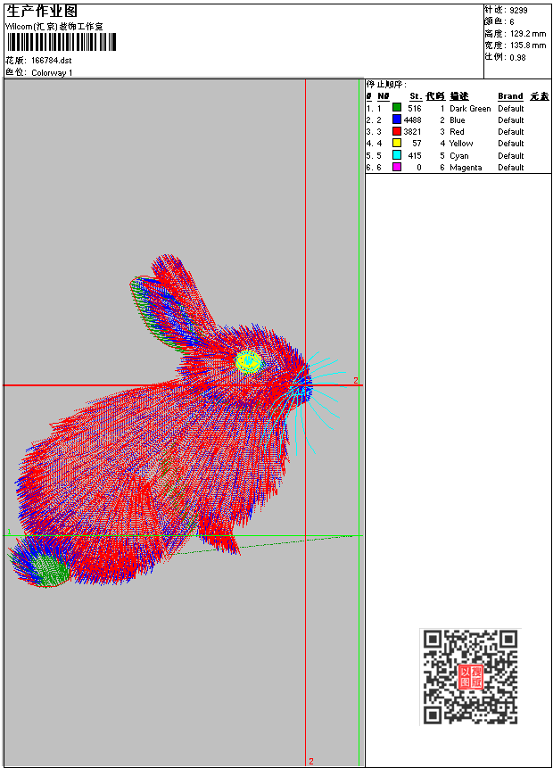
Task: Click 'Default' brand in the Yellow row
Action: point(511,144)
